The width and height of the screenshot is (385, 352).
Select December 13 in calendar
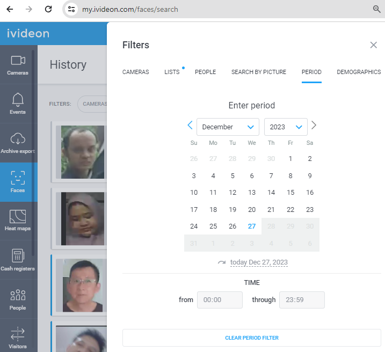pyautogui.click(x=252, y=193)
